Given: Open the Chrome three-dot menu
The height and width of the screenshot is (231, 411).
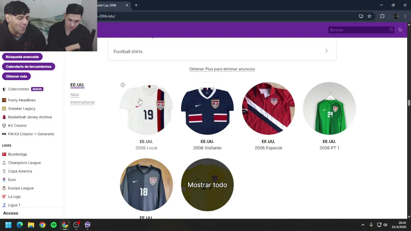Looking at the screenshot, I should click(405, 16).
